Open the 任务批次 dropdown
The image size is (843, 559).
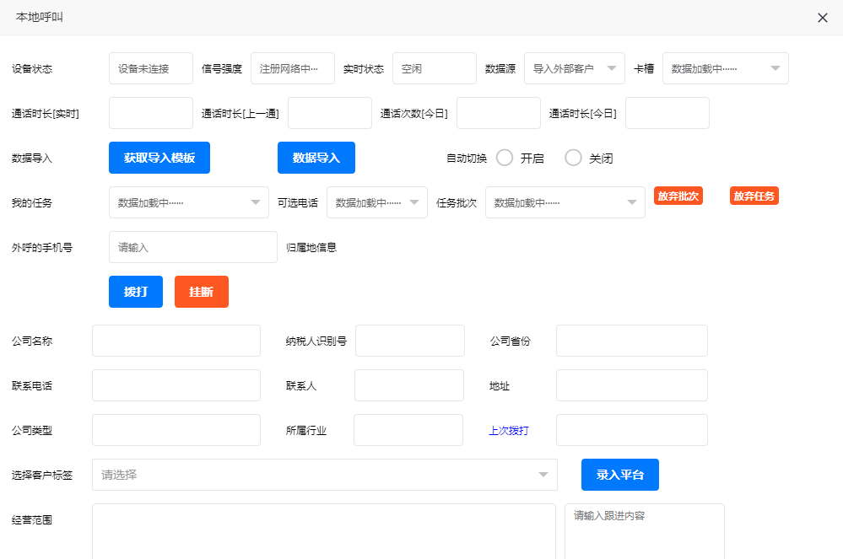coord(565,202)
